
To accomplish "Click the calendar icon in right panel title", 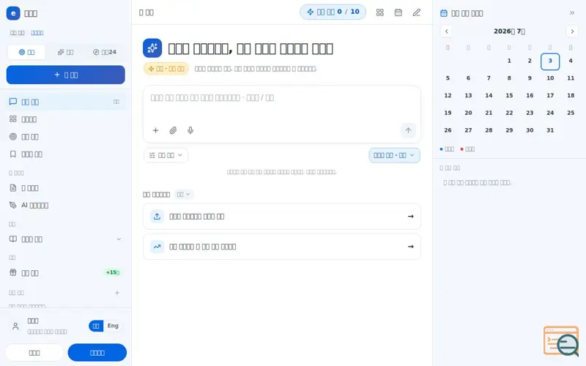I will pos(444,13).
